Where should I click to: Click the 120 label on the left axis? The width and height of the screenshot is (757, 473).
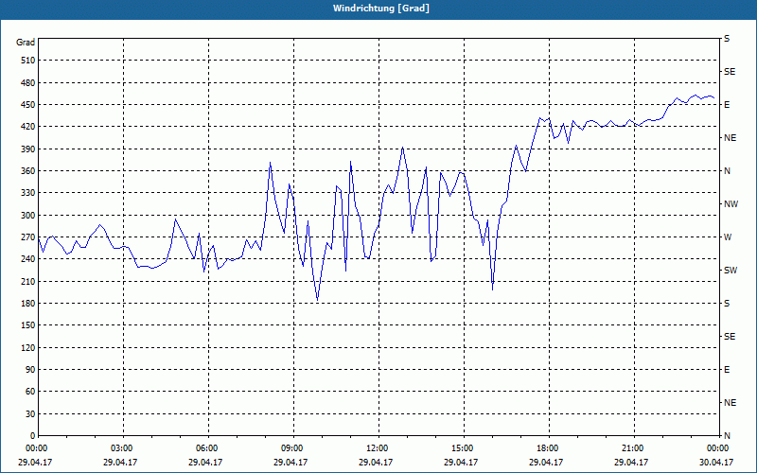point(28,347)
